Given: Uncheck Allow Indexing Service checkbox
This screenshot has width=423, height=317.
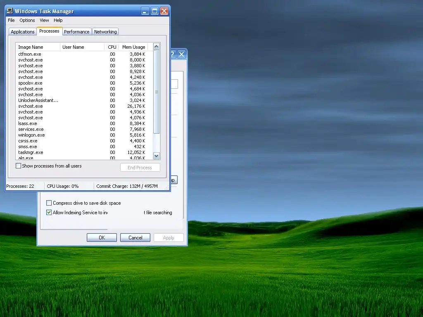Looking at the screenshot, I should pos(49,213).
